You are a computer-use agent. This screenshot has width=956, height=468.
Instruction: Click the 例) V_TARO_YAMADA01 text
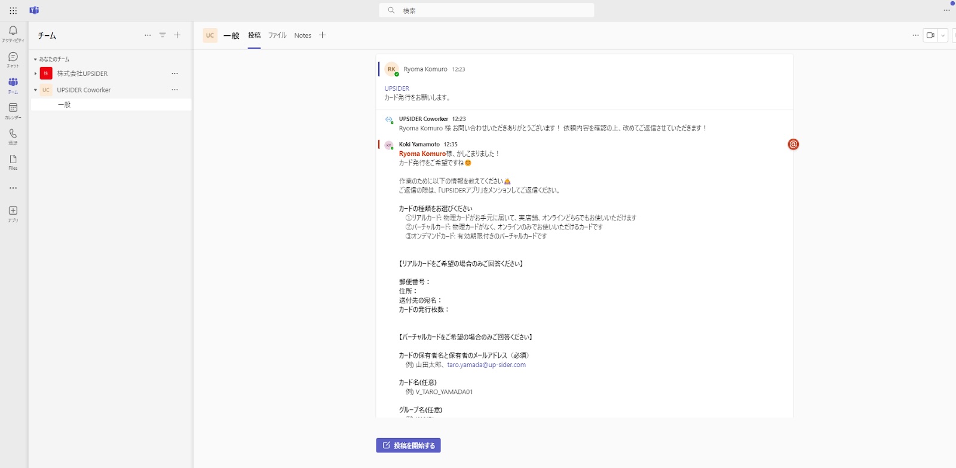coord(439,392)
